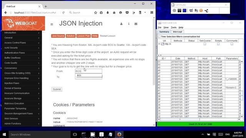This screenshot has height=138, width=246.
Task: Sort conversations by the Method column header
Action: click(191, 59)
